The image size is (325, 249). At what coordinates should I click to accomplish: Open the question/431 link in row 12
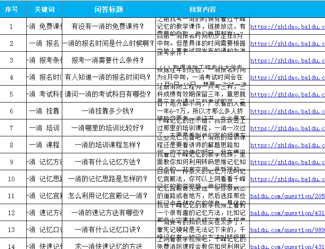287,213
